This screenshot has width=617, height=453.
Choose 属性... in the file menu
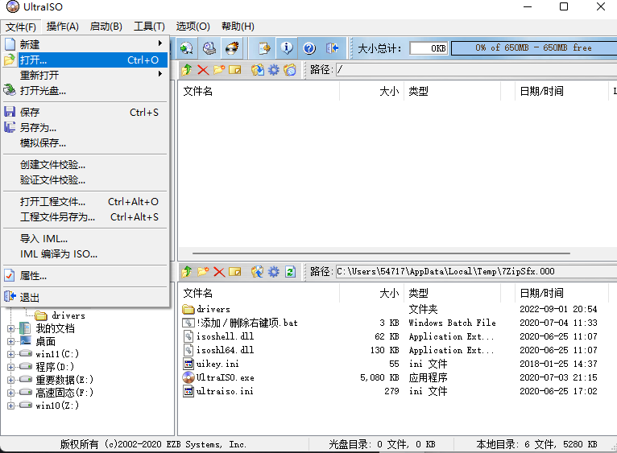click(x=85, y=276)
